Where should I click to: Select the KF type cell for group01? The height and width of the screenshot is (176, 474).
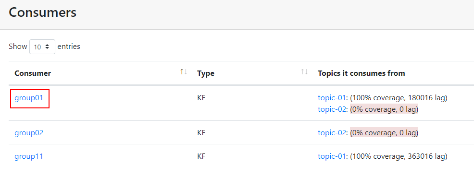[201, 98]
